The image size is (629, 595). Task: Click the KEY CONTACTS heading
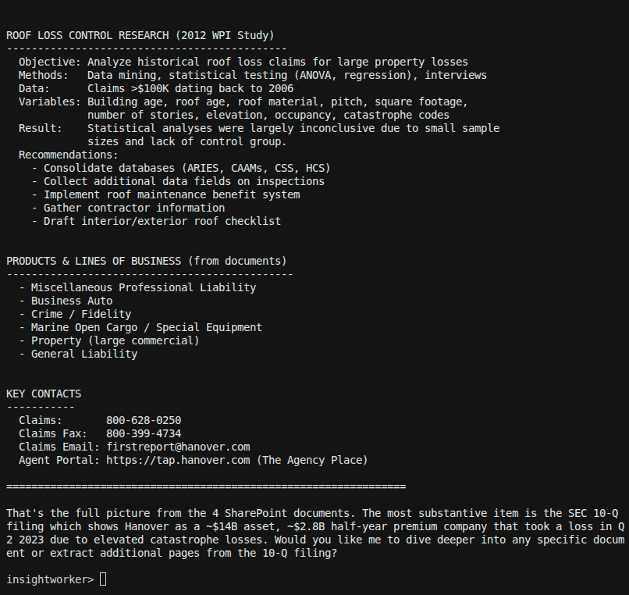pyautogui.click(x=44, y=394)
